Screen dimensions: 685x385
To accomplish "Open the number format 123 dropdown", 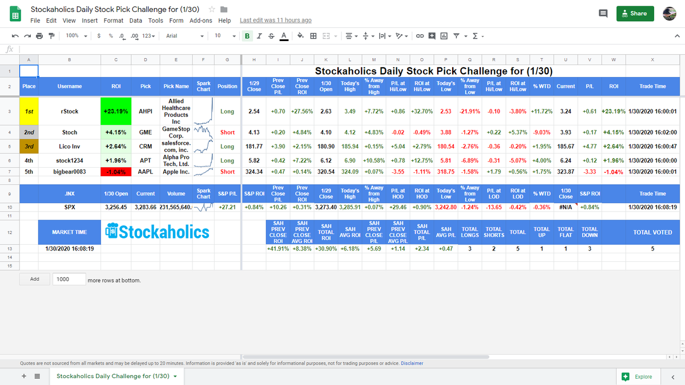I will [x=148, y=36].
